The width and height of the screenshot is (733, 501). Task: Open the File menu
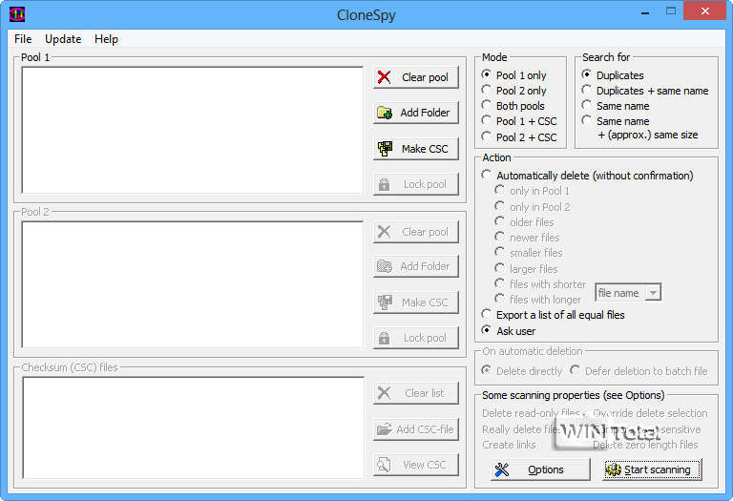(23, 39)
